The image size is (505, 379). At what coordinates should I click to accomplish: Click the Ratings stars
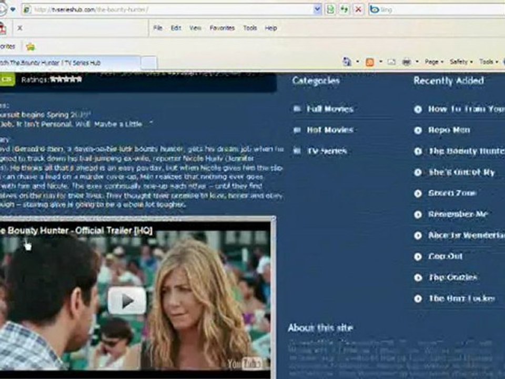(66, 79)
